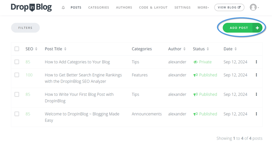
Task: Open actions menu for 'Write Your First Blog Post'
Action: [x=256, y=94]
